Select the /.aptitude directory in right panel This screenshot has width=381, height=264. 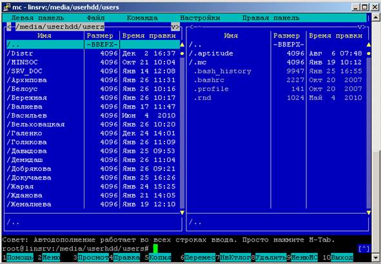pyautogui.click(x=277, y=54)
